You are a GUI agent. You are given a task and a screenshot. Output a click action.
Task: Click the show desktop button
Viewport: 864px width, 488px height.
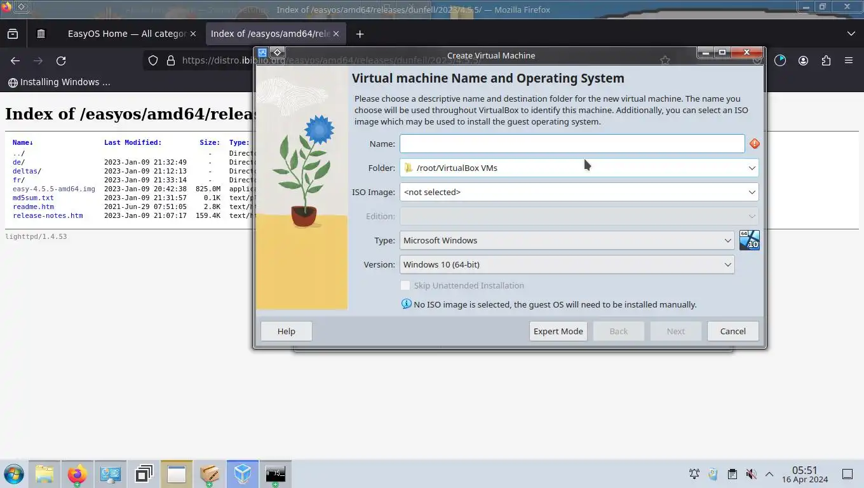[847, 474]
